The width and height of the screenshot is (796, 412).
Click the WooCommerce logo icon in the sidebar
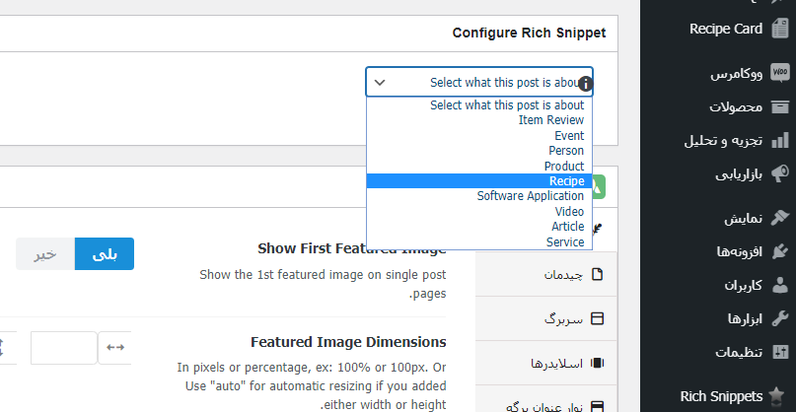(x=780, y=73)
